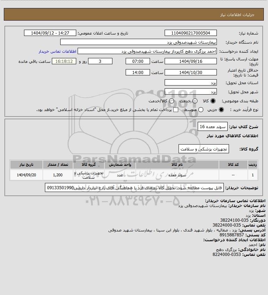Click the creator phone 8224000-0353
Screen dimensions: 268x295
[x=227, y=255]
